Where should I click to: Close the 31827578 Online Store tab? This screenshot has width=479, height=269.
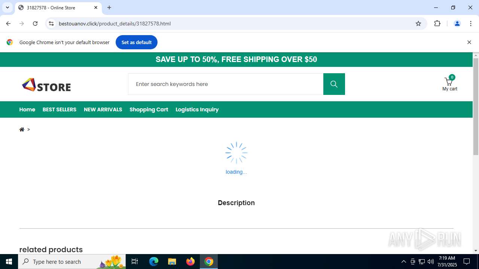[96, 7]
